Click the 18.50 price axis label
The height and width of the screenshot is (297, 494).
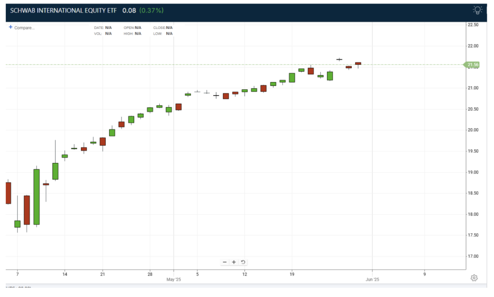click(473, 193)
